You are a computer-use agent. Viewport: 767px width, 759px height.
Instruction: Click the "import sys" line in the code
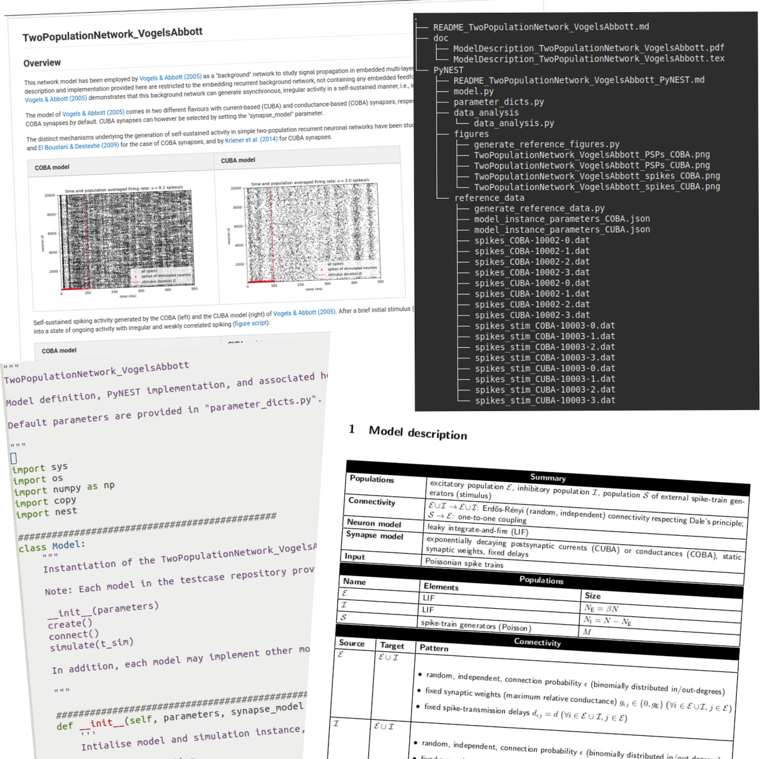(40, 467)
